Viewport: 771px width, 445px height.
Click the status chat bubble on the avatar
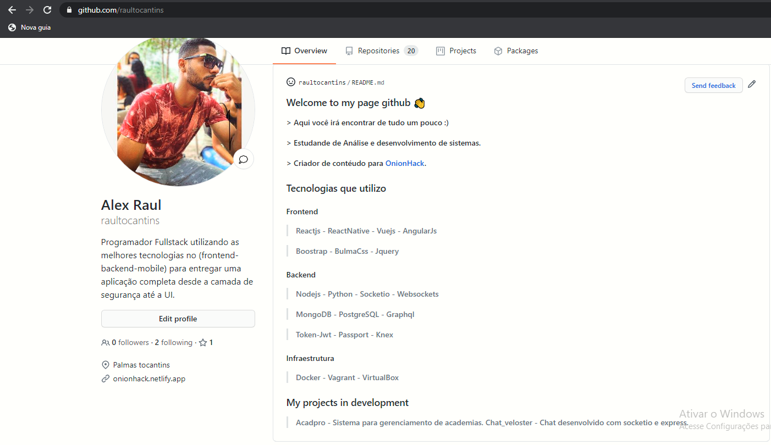[243, 159]
